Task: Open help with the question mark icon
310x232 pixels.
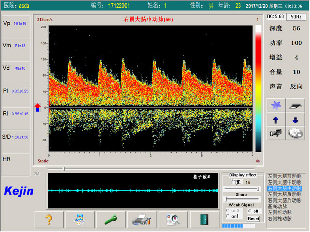Action: point(49,220)
